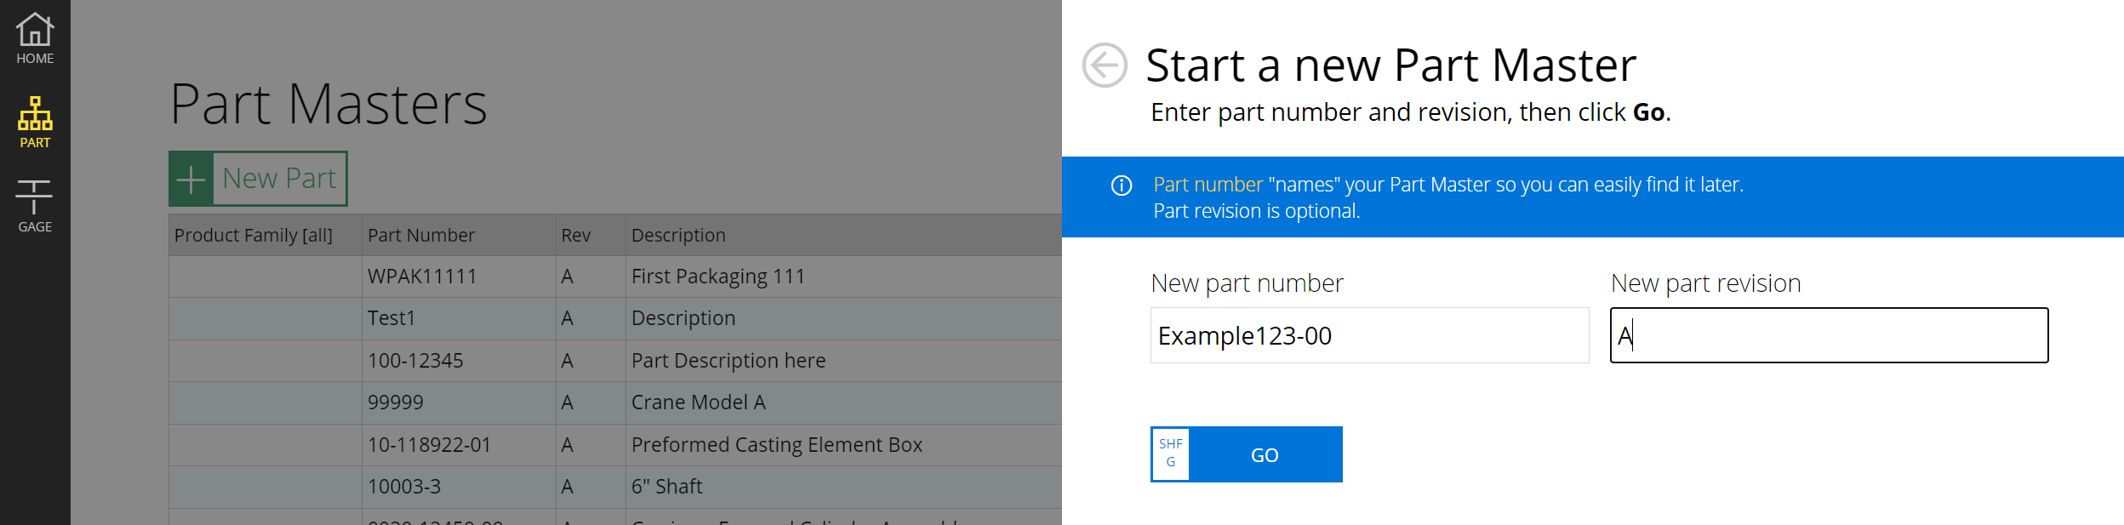The image size is (2124, 525).
Task: Click the back arrow circle icon
Action: coord(1105,66)
